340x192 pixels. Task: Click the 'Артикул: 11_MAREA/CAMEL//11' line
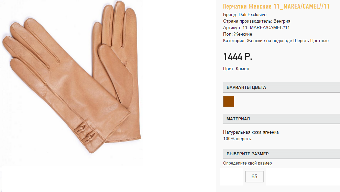pos(256,27)
